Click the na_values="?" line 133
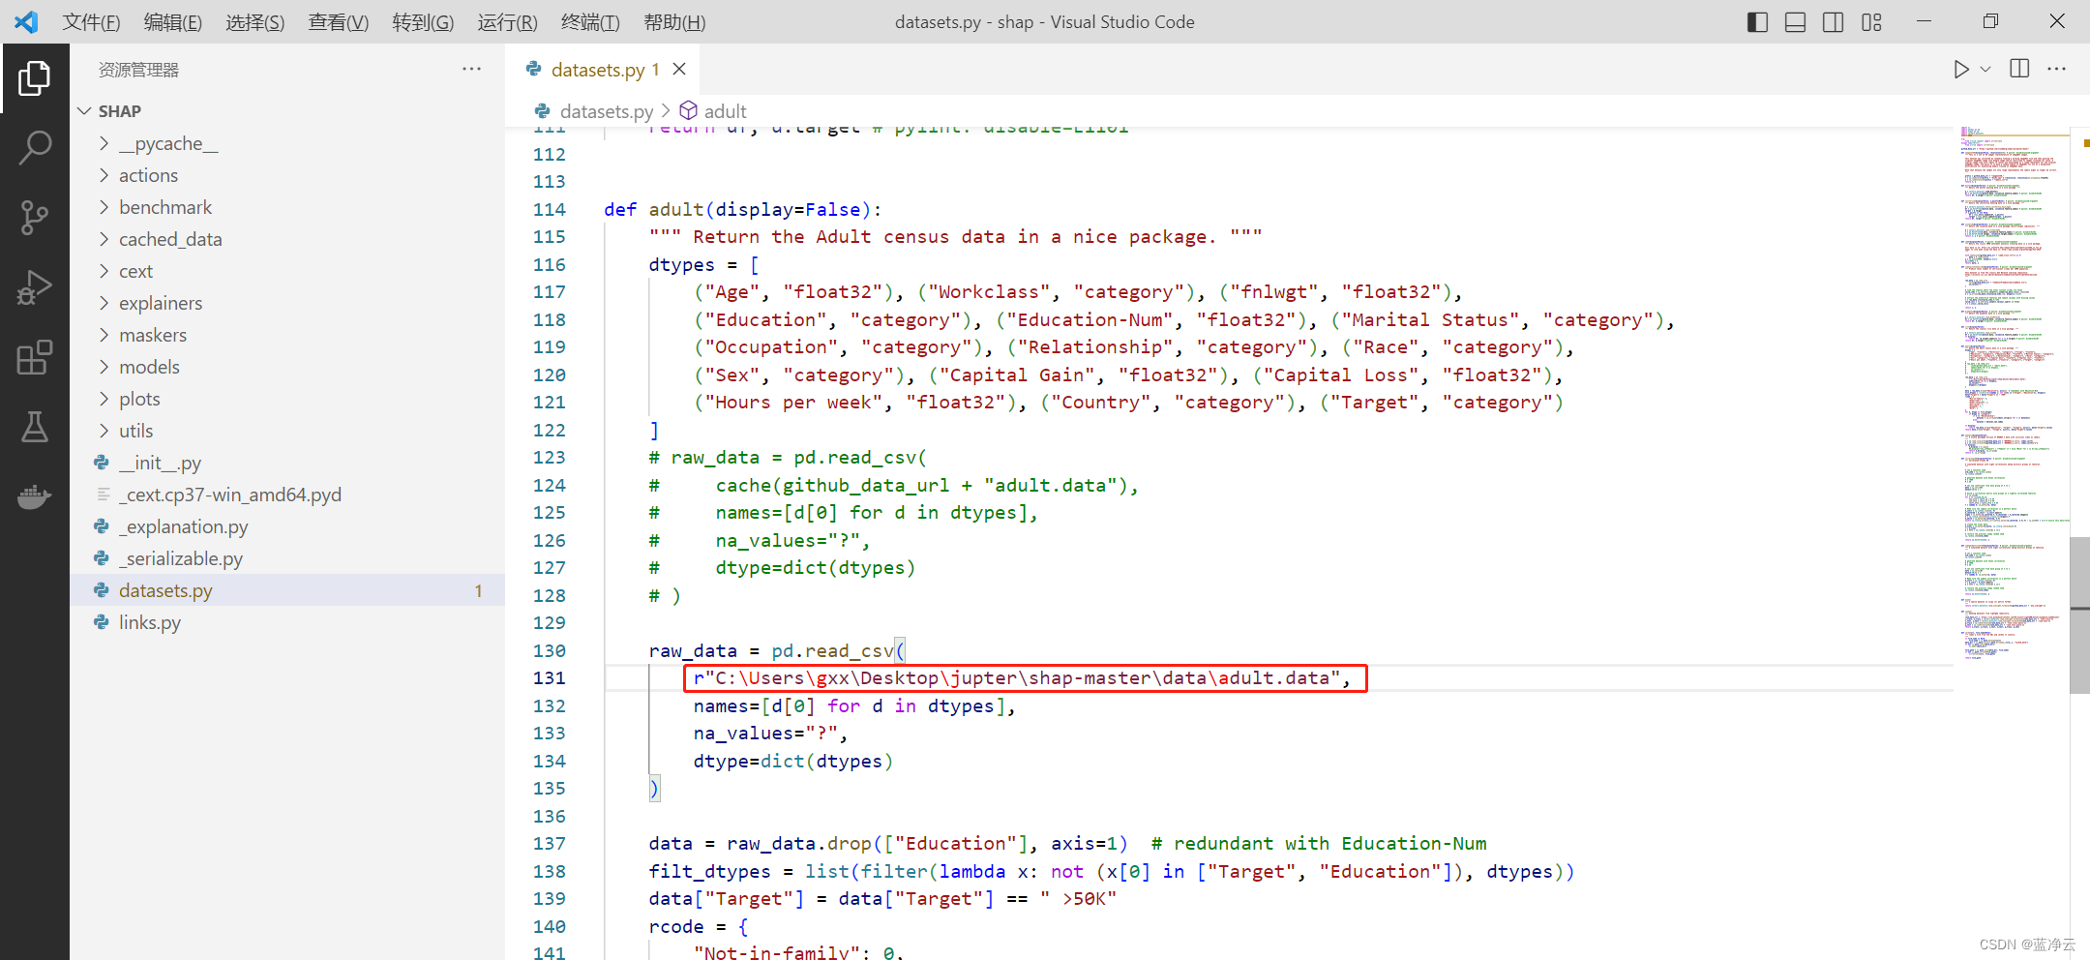2090x960 pixels. 770,734
